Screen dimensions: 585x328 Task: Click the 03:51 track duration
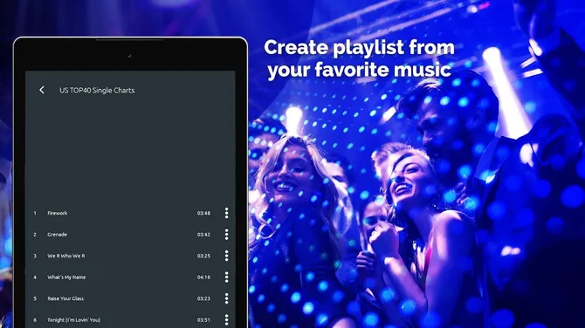203,320
